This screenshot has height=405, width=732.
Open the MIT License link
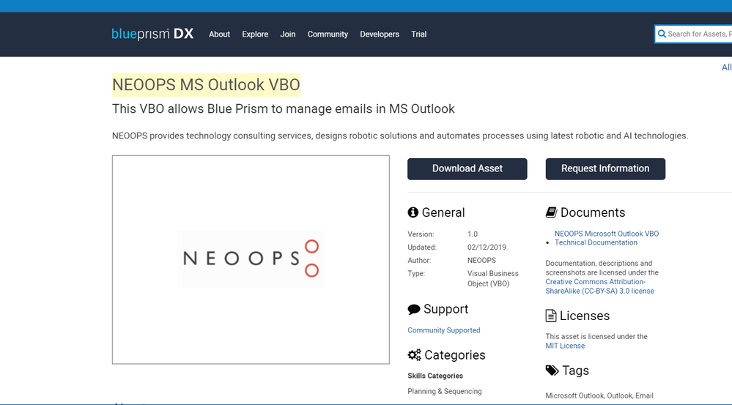pos(565,346)
